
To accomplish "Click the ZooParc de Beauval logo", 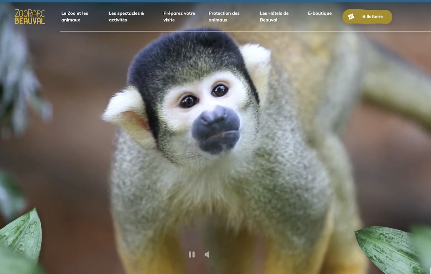I will [30, 16].
